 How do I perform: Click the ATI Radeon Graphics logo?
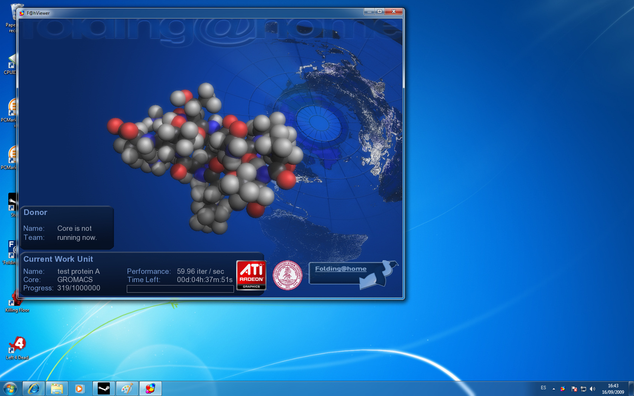[251, 275]
